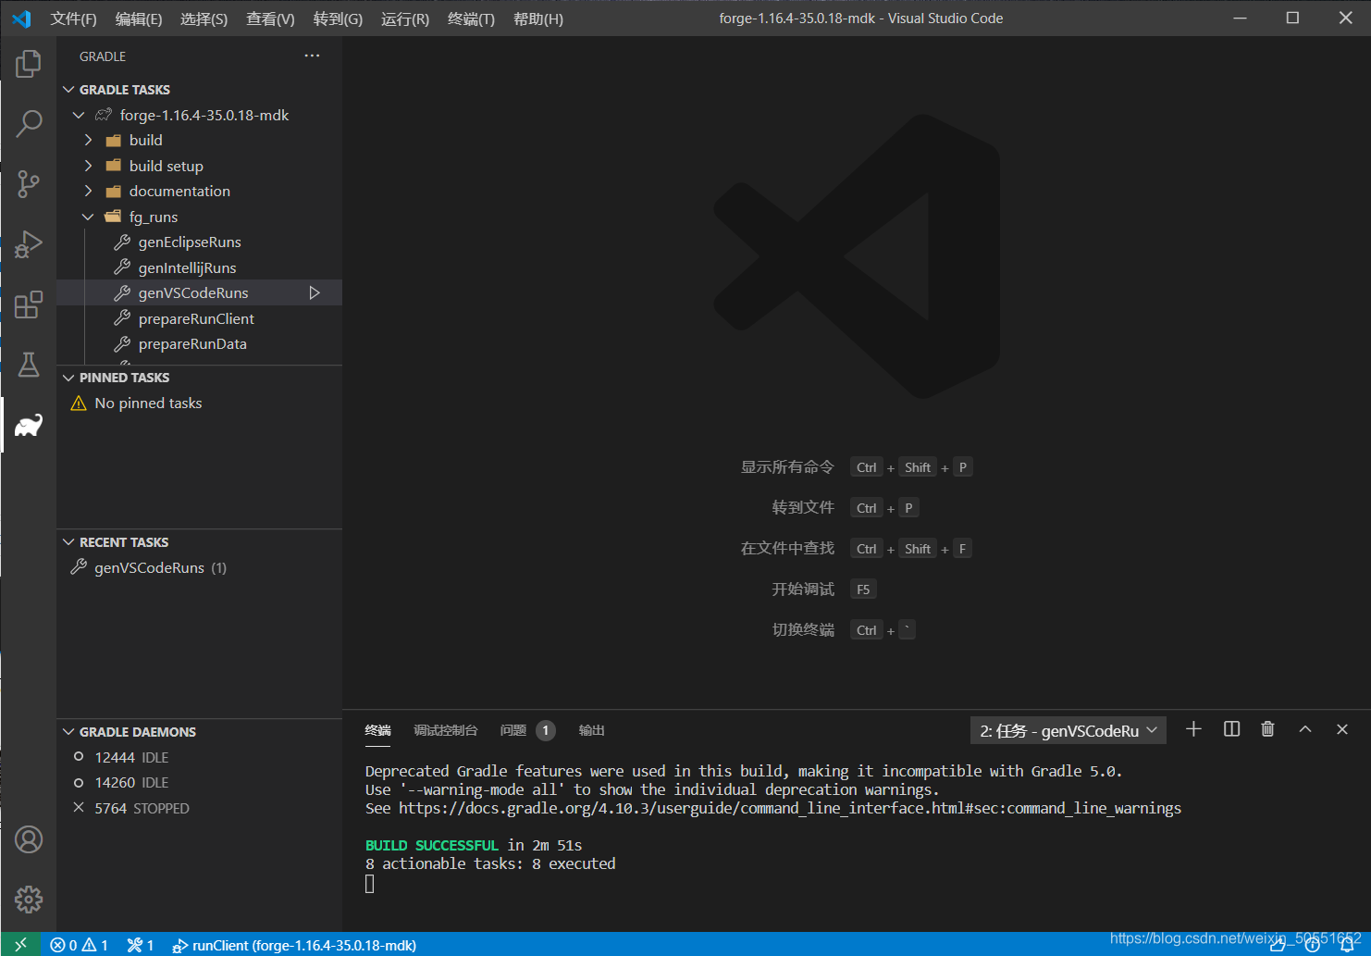Open the 查看(V) menu
1371x956 pixels.
270,19
